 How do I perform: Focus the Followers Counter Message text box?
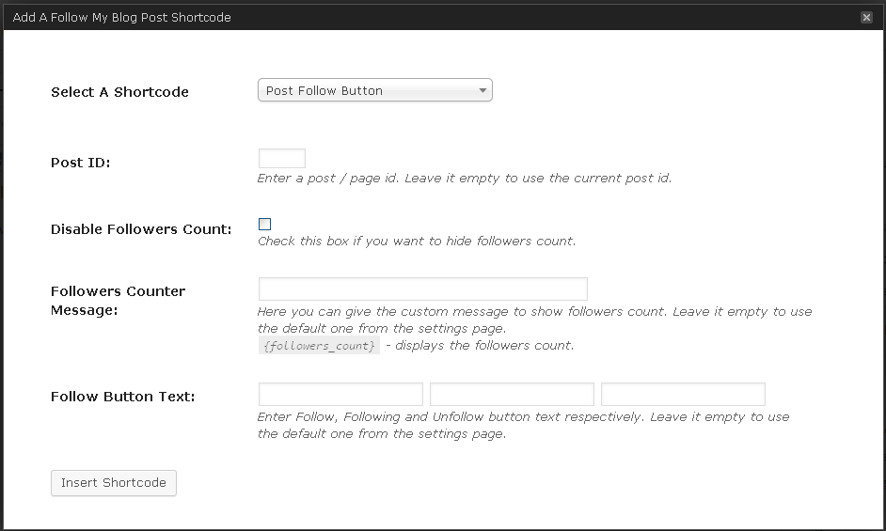point(422,289)
